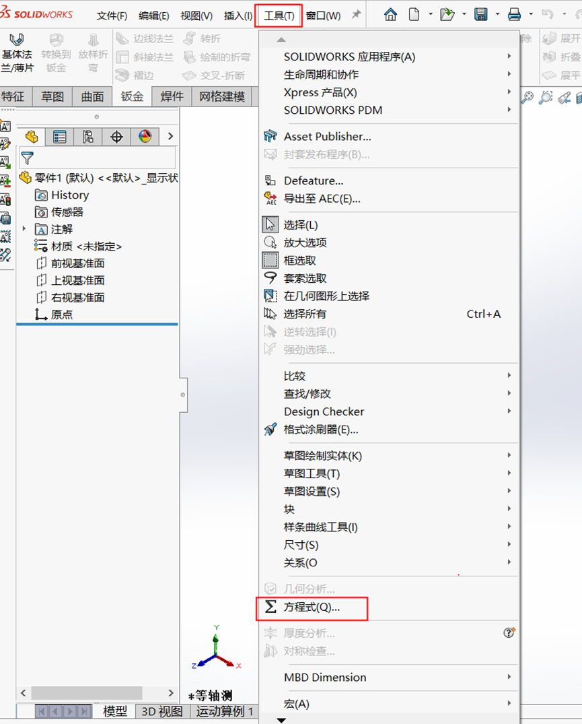
Task: Expand MBD Dimension submenu
Action: coord(389,678)
